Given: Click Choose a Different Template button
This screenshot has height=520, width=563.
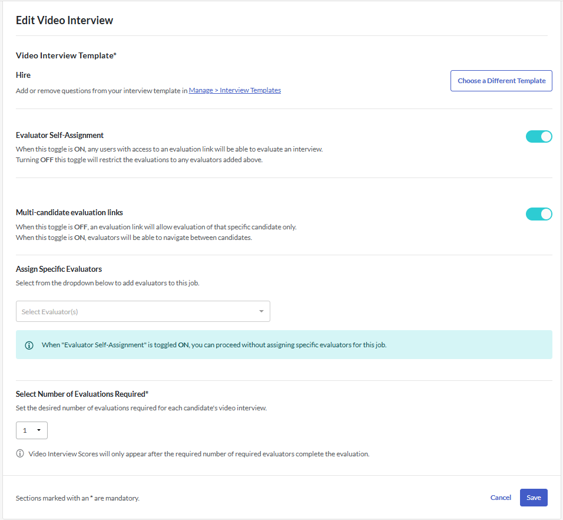Looking at the screenshot, I should [x=501, y=81].
